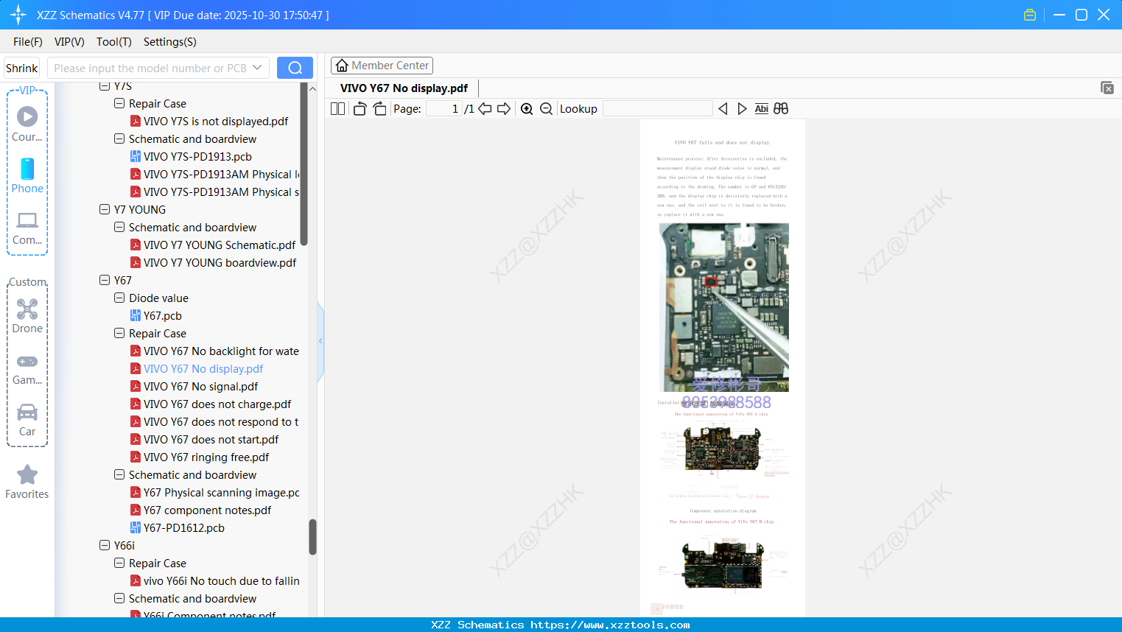
Task: Open the Tool(T) menu
Action: (114, 42)
